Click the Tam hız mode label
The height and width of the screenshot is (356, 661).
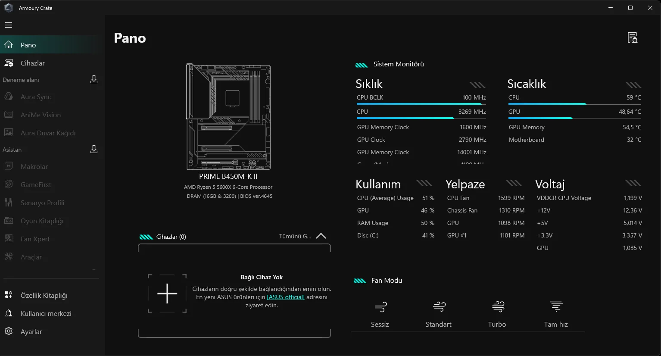556,325
